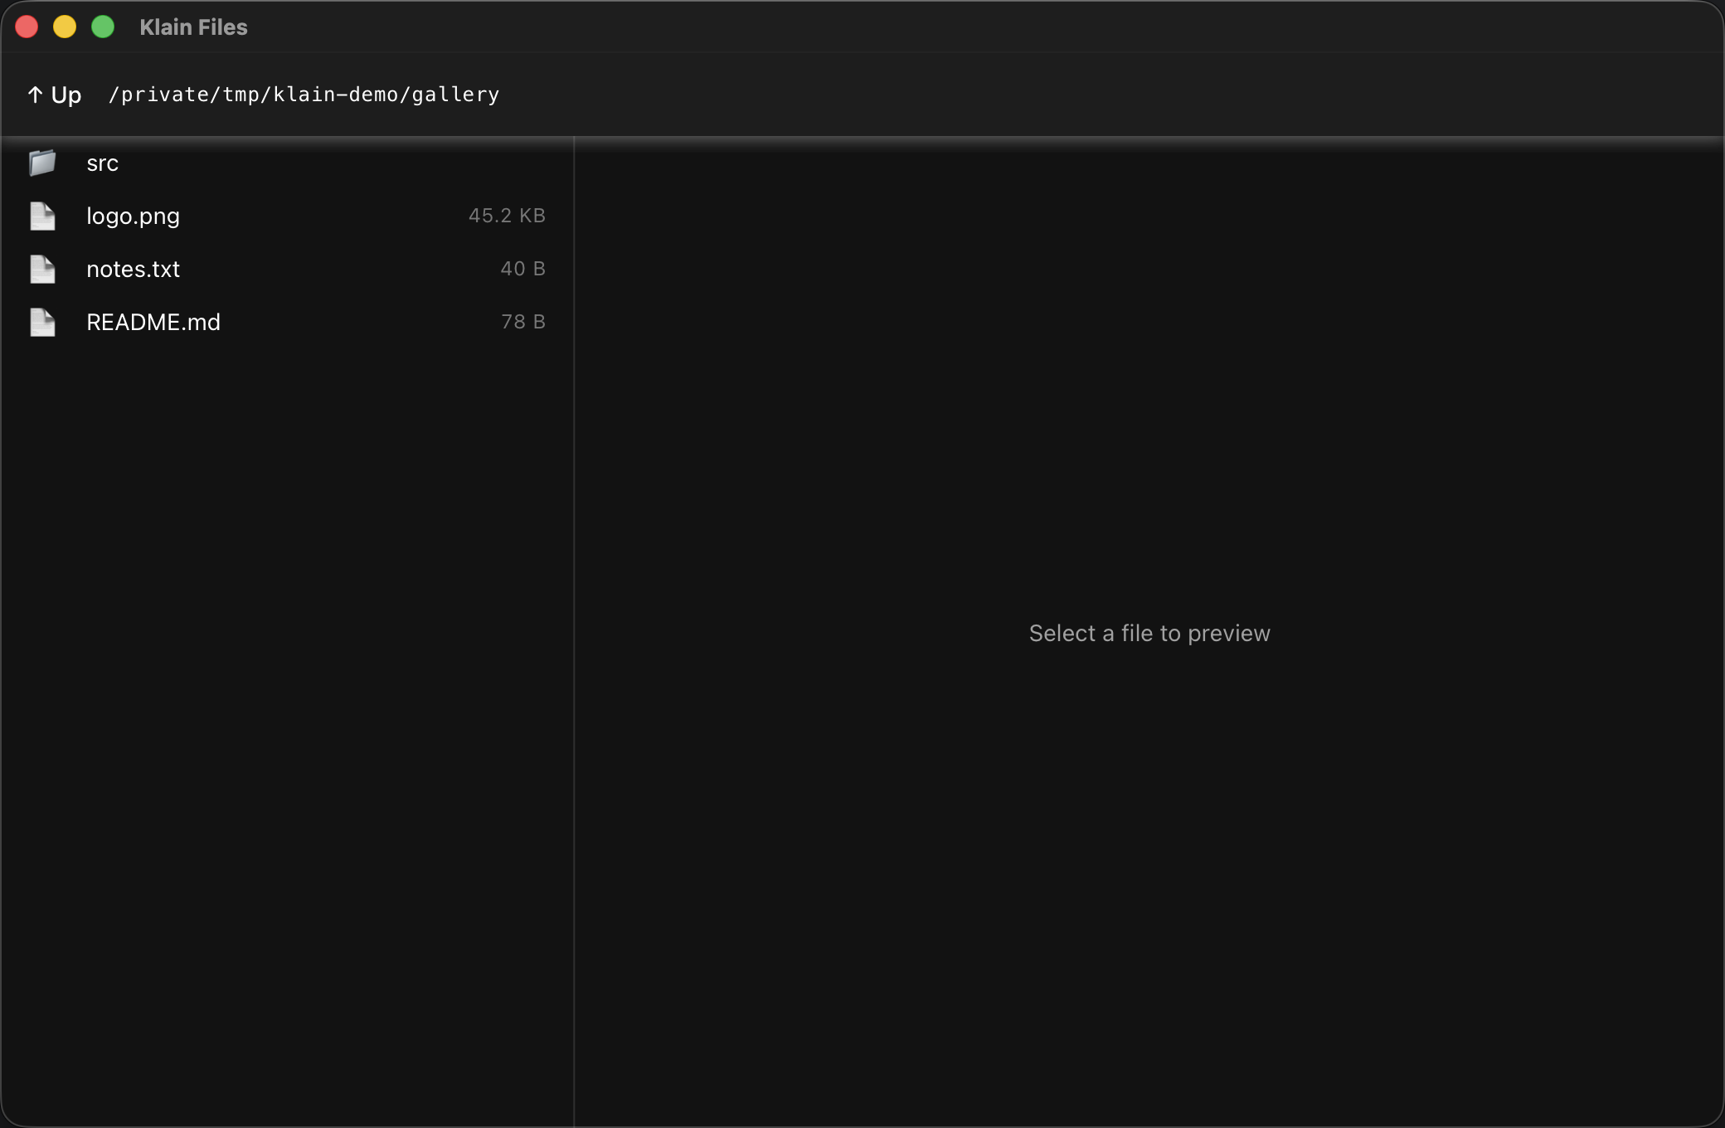
Task: Minimize the window with yellow button
Action: pyautogui.click(x=65, y=27)
